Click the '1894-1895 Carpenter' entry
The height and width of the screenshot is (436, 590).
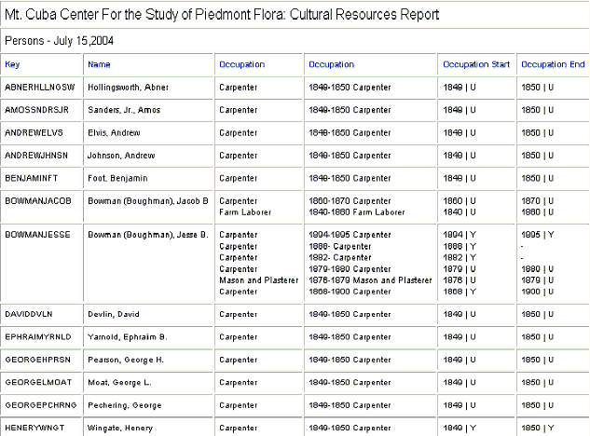pyautogui.click(x=350, y=235)
